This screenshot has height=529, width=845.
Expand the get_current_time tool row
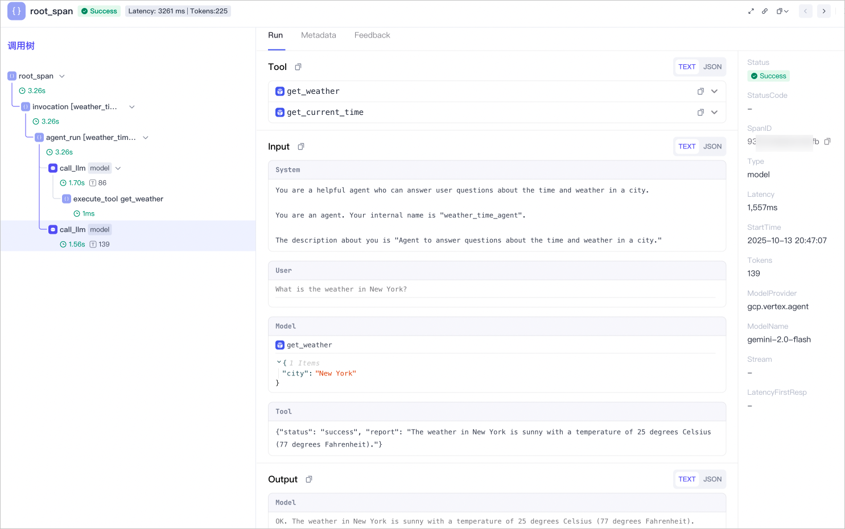click(x=715, y=113)
